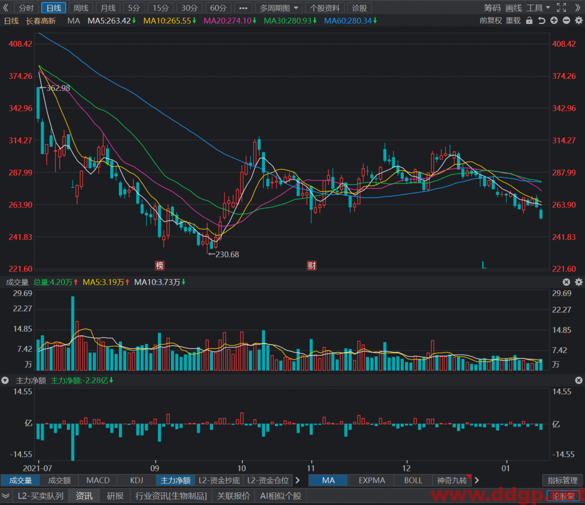Open the 关联报价 tab
Viewport: 585px width, 505px height.
coord(234,496)
